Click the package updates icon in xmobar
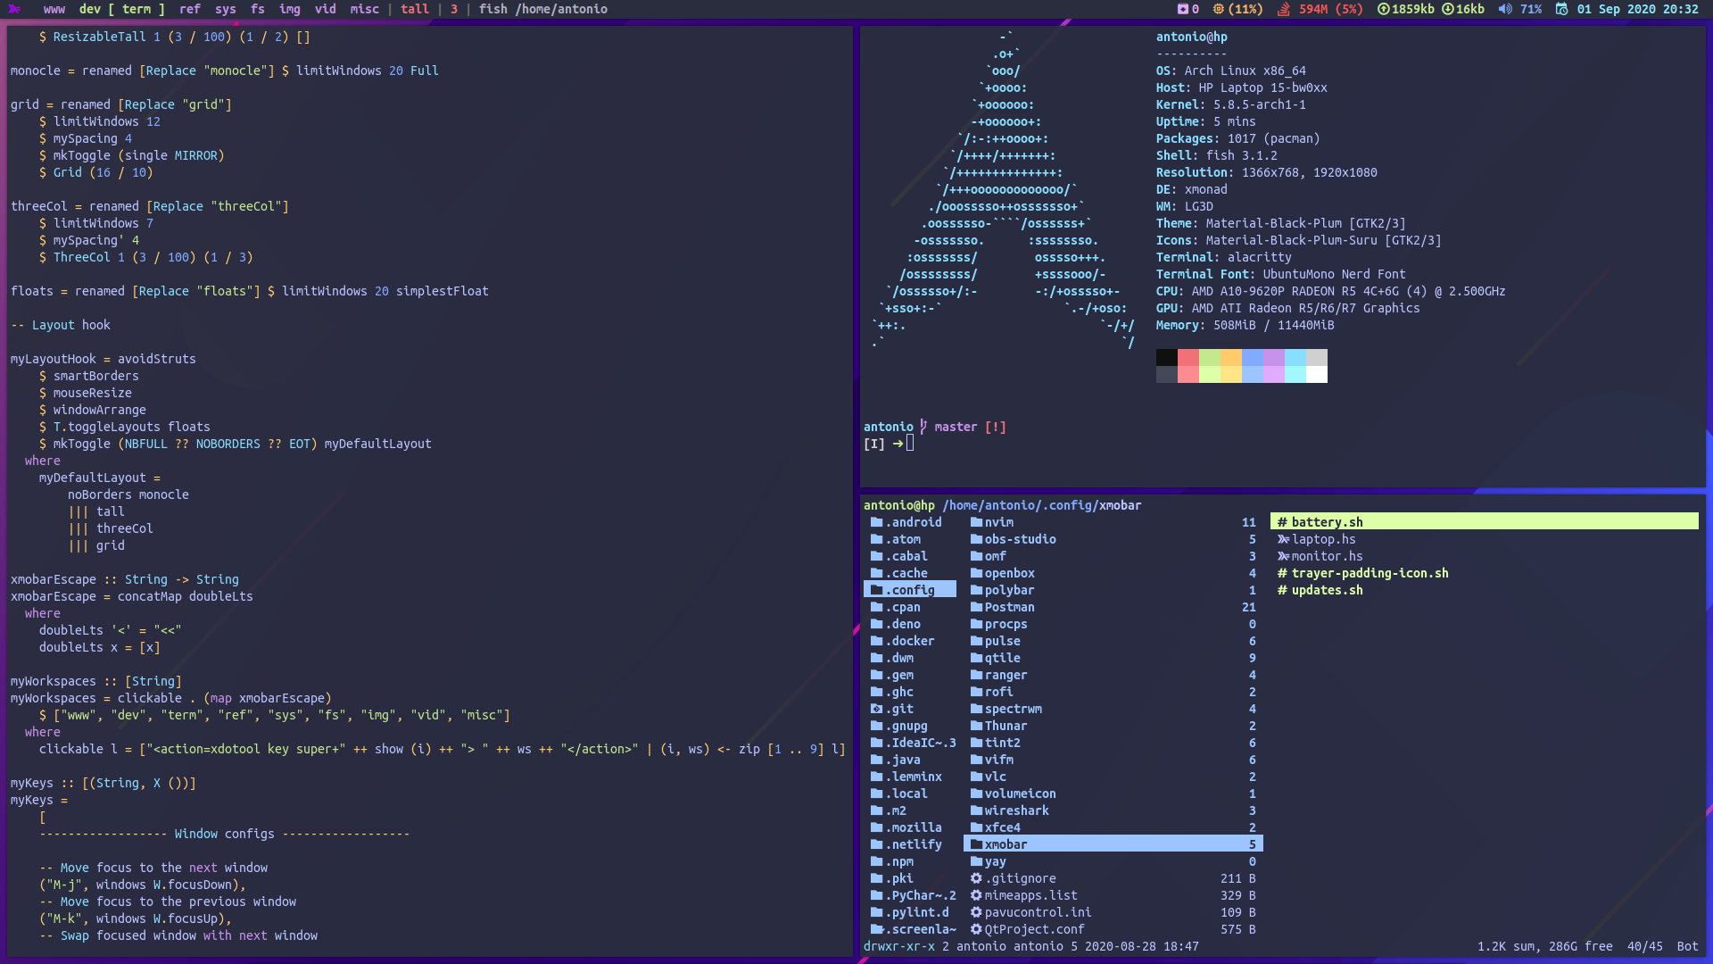The image size is (1713, 964). [1183, 9]
